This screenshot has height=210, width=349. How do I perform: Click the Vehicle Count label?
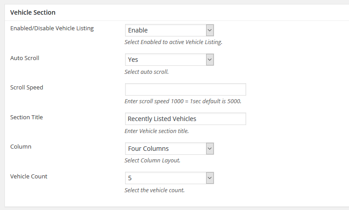[x=28, y=176]
